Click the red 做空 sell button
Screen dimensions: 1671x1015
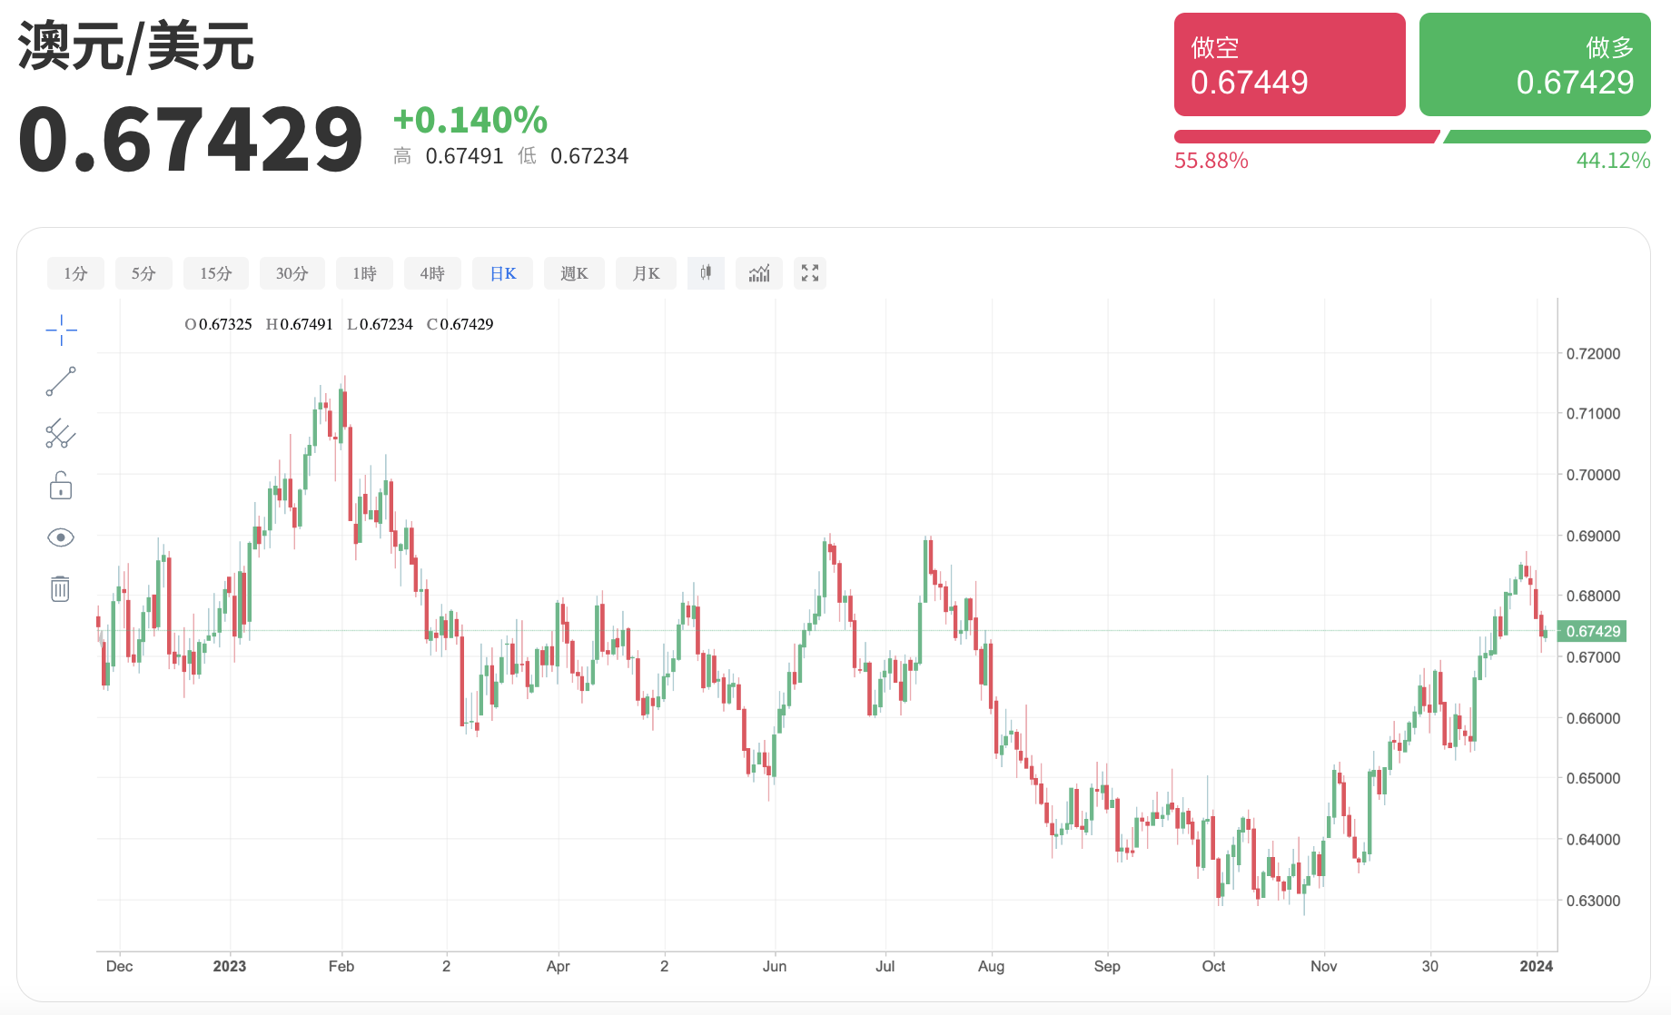click(x=1290, y=64)
